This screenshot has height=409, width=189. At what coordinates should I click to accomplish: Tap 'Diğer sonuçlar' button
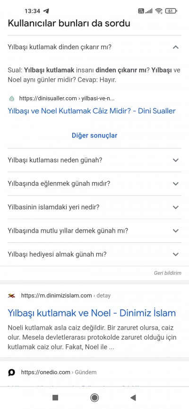pos(94,136)
